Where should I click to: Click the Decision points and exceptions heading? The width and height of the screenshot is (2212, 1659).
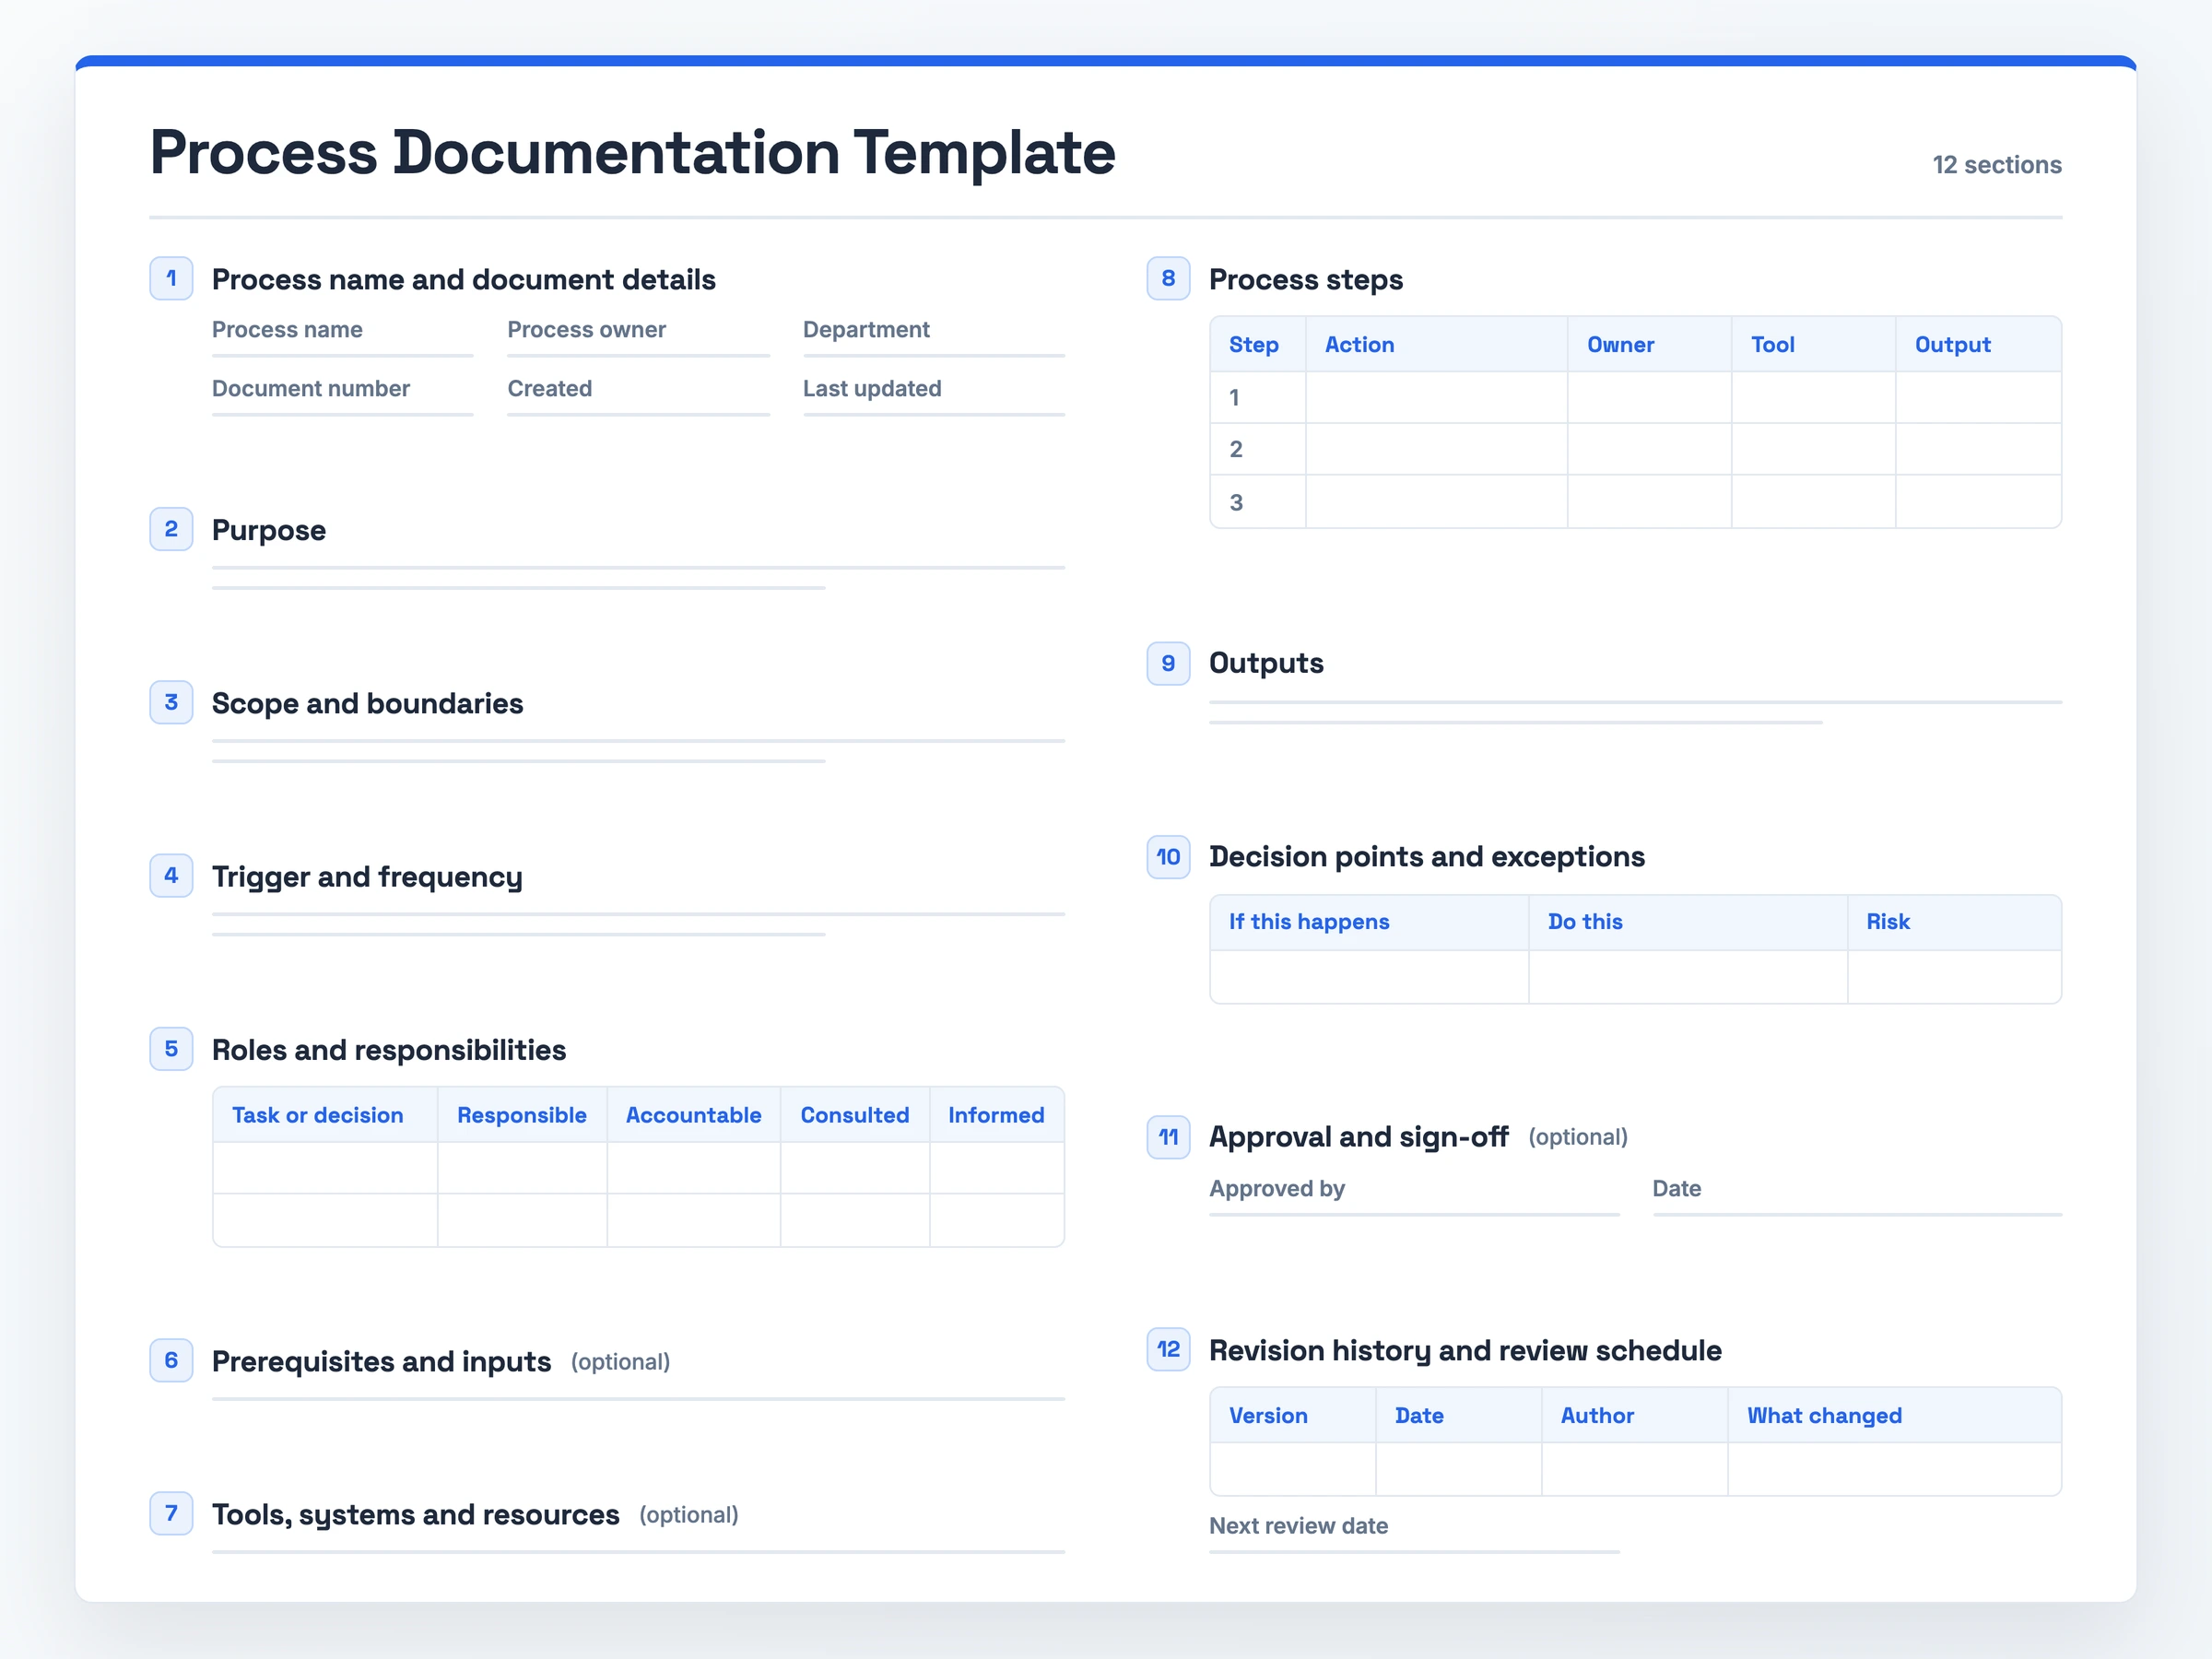(x=1427, y=857)
